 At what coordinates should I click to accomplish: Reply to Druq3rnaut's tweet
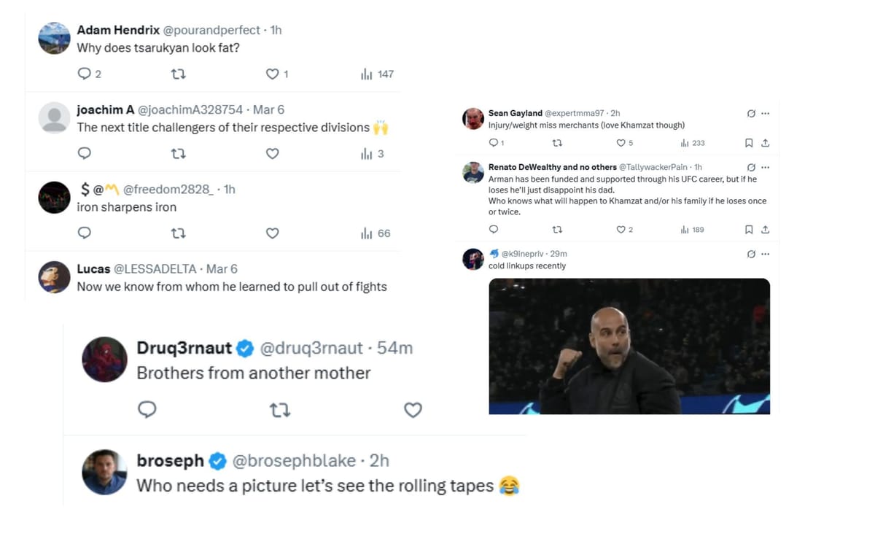tap(147, 410)
